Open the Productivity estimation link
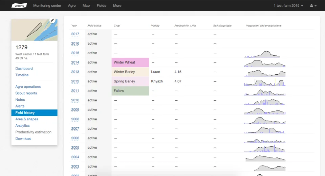Image resolution: width=325 pixels, height=176 pixels. (x=34, y=132)
